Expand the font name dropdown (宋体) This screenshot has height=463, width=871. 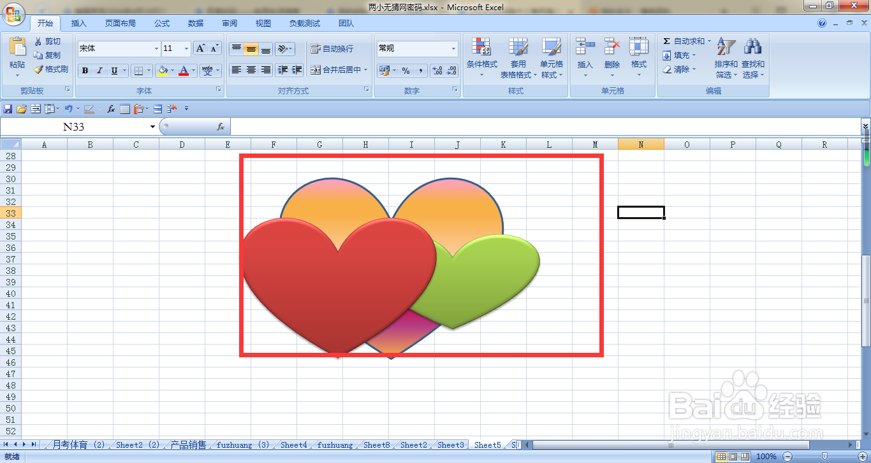(156, 48)
